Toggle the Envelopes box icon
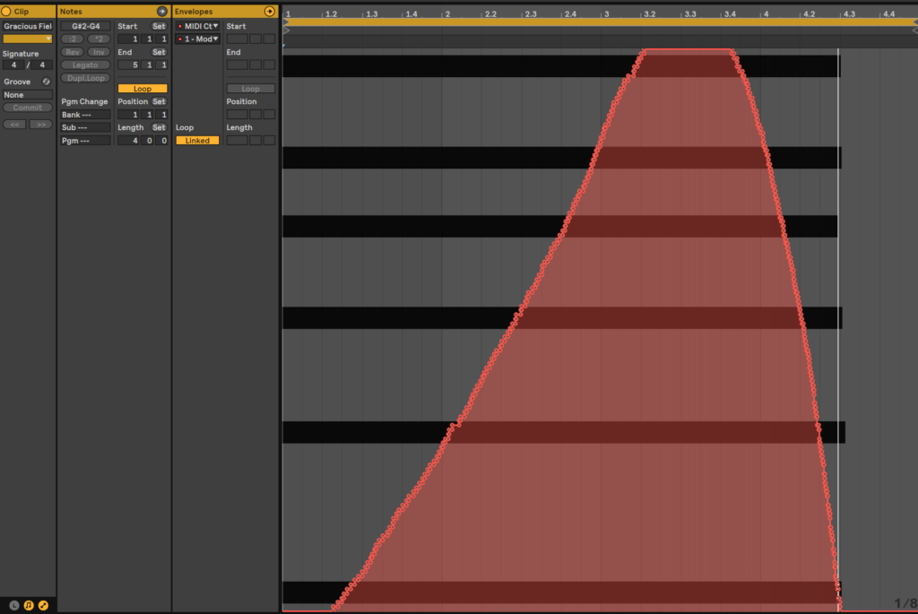This screenshot has height=614, width=918. tap(43, 606)
